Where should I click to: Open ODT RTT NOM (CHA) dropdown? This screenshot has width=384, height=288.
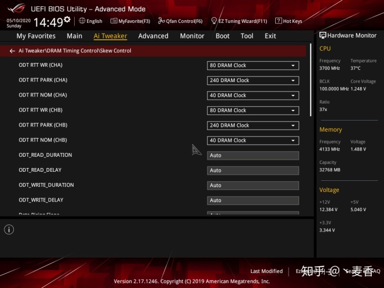point(253,95)
